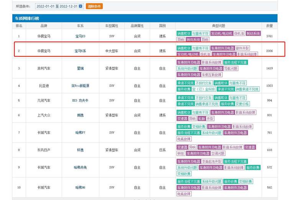Viewport: 296px width, 200px height.
Task: Click the 吉利汽车 brand cell
Action: [x=44, y=68]
